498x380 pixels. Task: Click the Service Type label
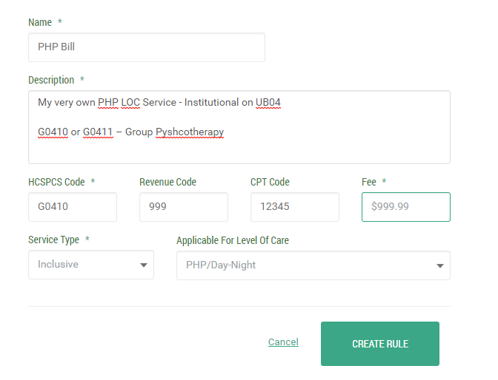tap(53, 240)
